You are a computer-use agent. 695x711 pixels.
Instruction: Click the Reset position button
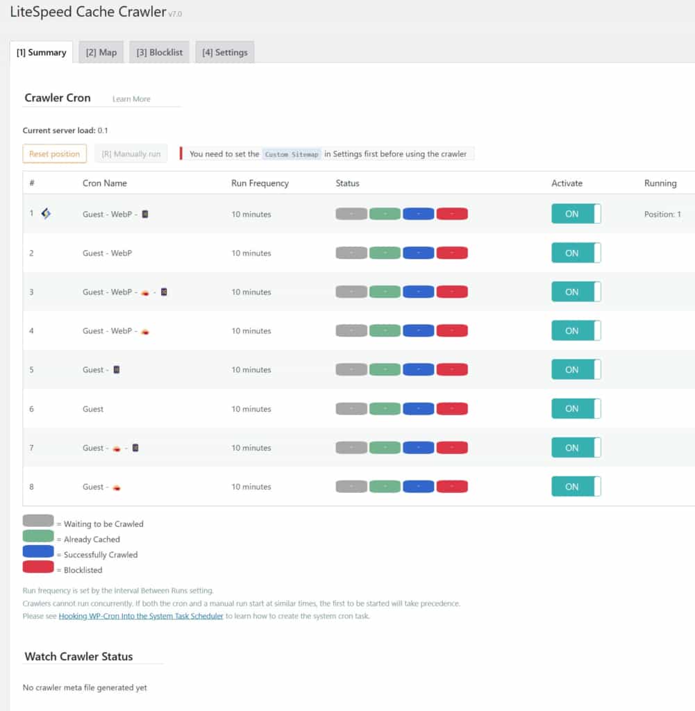(x=55, y=154)
